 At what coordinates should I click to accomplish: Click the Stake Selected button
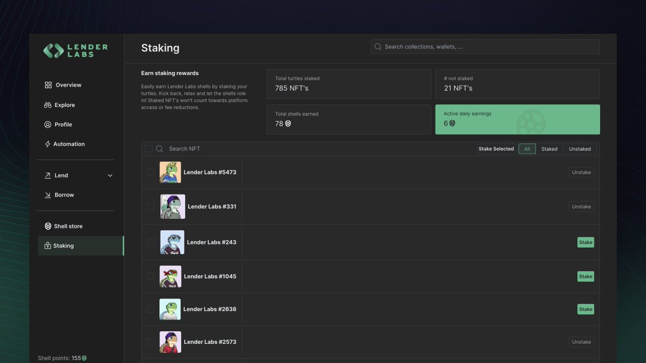[496, 149]
